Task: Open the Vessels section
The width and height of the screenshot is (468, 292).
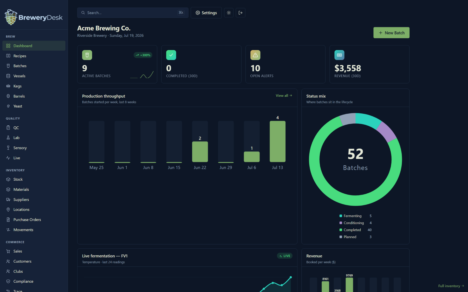Action: click(x=34, y=76)
